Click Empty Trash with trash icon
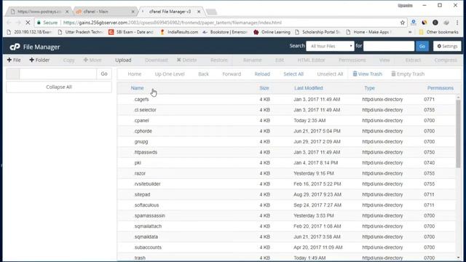Screen dimensions: 466x262 [408, 74]
